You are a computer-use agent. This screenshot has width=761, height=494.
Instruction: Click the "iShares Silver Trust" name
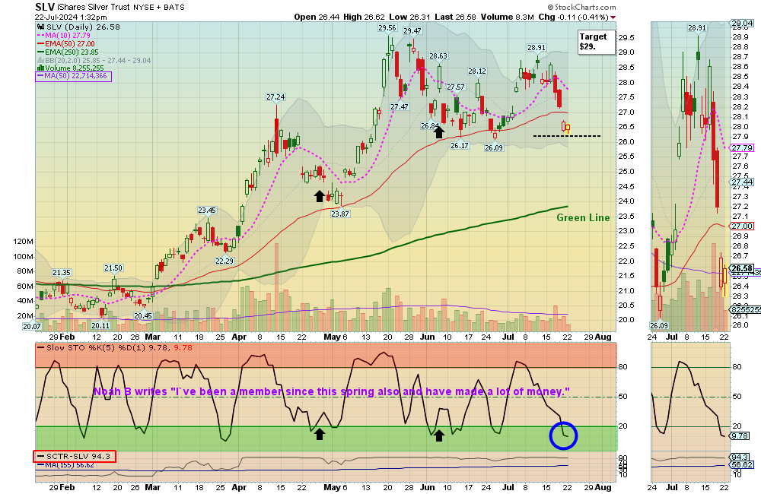tap(93, 8)
